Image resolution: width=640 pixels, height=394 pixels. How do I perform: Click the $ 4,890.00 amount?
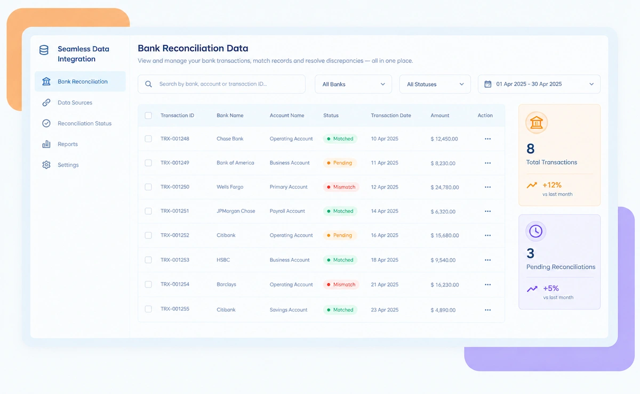click(443, 310)
